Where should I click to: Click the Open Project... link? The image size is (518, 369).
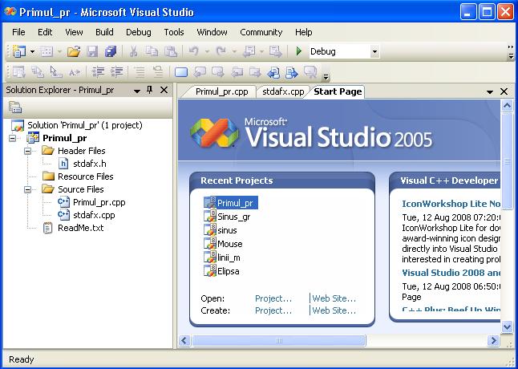(x=273, y=298)
